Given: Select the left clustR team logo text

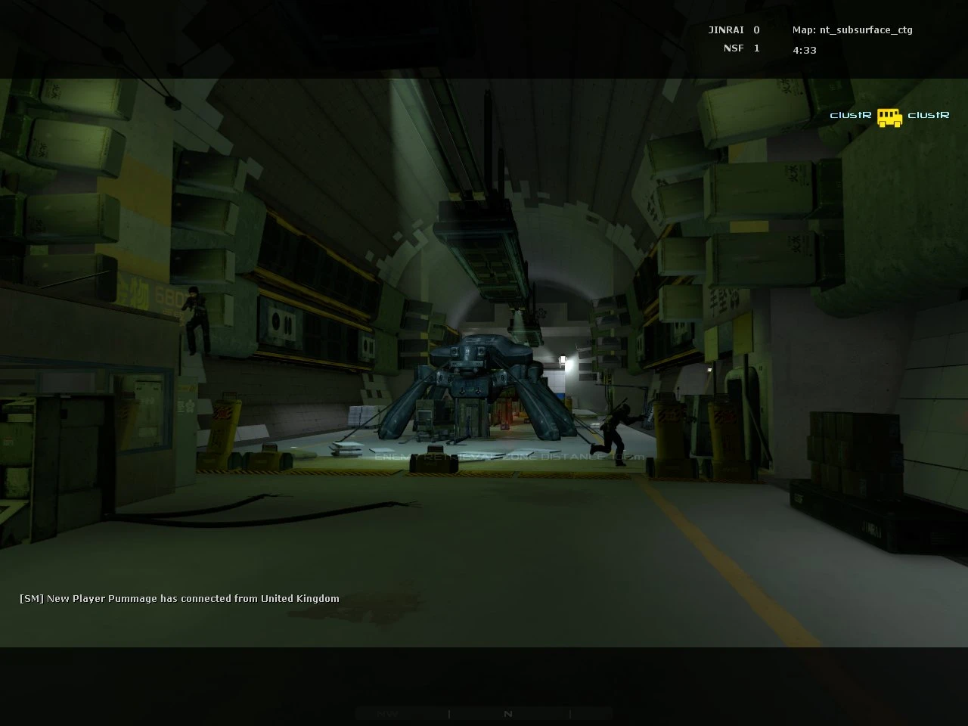Looking at the screenshot, I should tap(850, 116).
